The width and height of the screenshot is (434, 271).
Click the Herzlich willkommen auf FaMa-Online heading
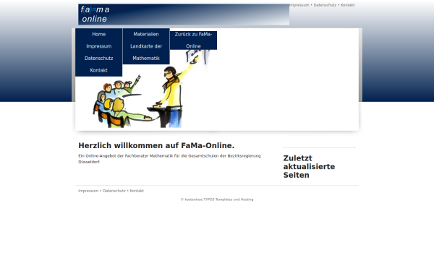click(x=156, y=145)
